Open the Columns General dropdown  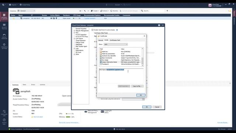pos(26,11)
